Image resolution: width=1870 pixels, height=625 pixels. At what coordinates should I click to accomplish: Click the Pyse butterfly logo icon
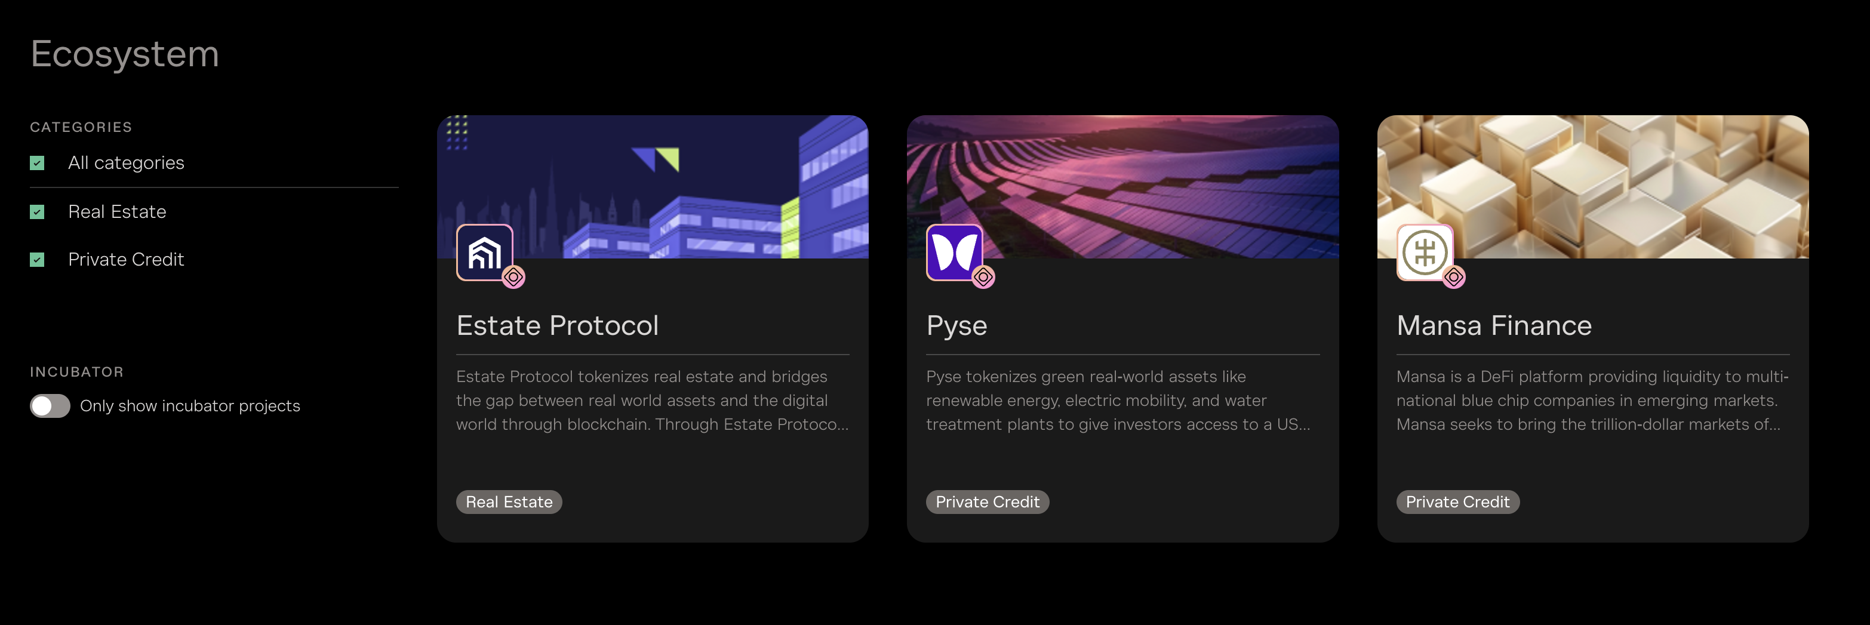954,252
